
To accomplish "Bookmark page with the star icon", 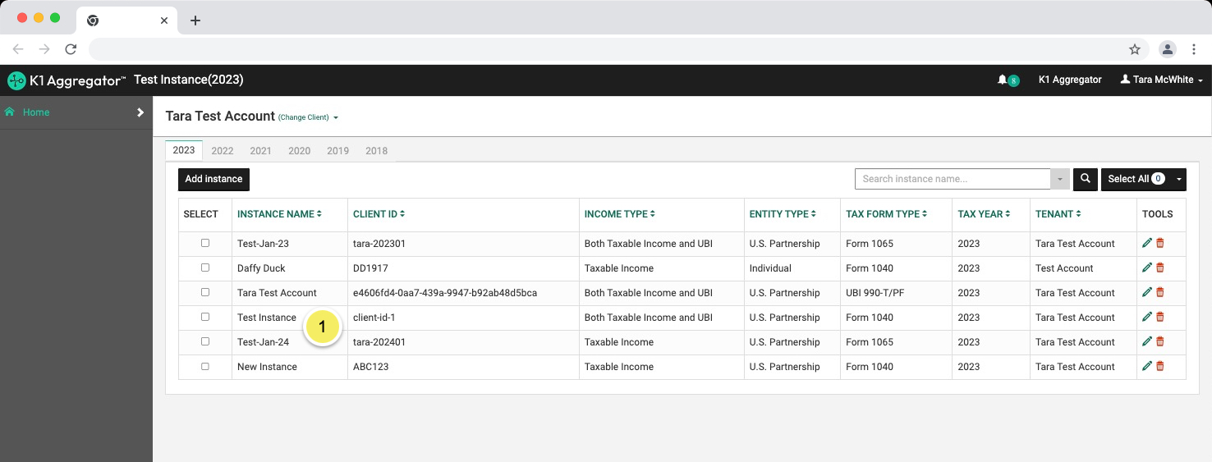I will 1135,49.
